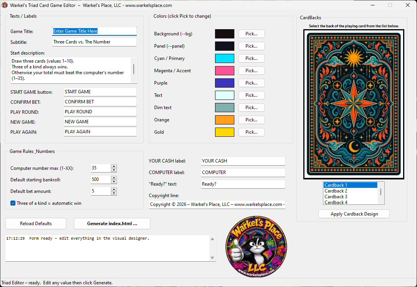Screen dimensions: 417x287
Task: Select Cardback 2 in the list
Action: (x=350, y=191)
